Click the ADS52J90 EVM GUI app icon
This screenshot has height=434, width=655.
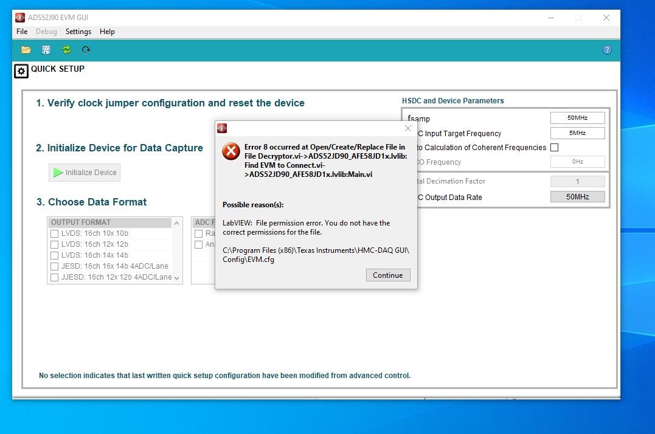pos(20,18)
